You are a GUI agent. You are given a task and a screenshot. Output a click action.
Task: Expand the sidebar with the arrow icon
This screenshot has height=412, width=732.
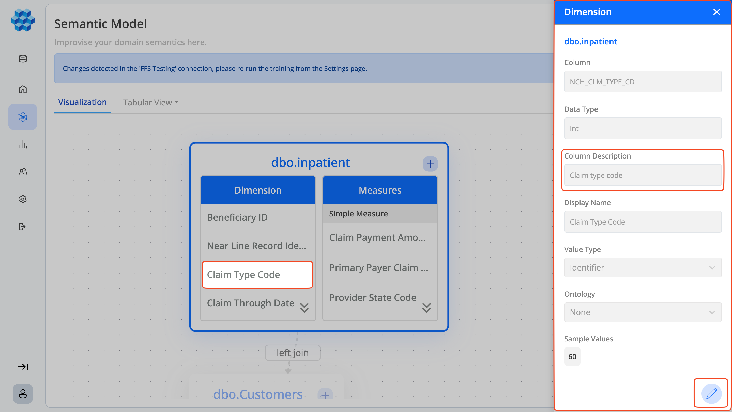point(23,367)
